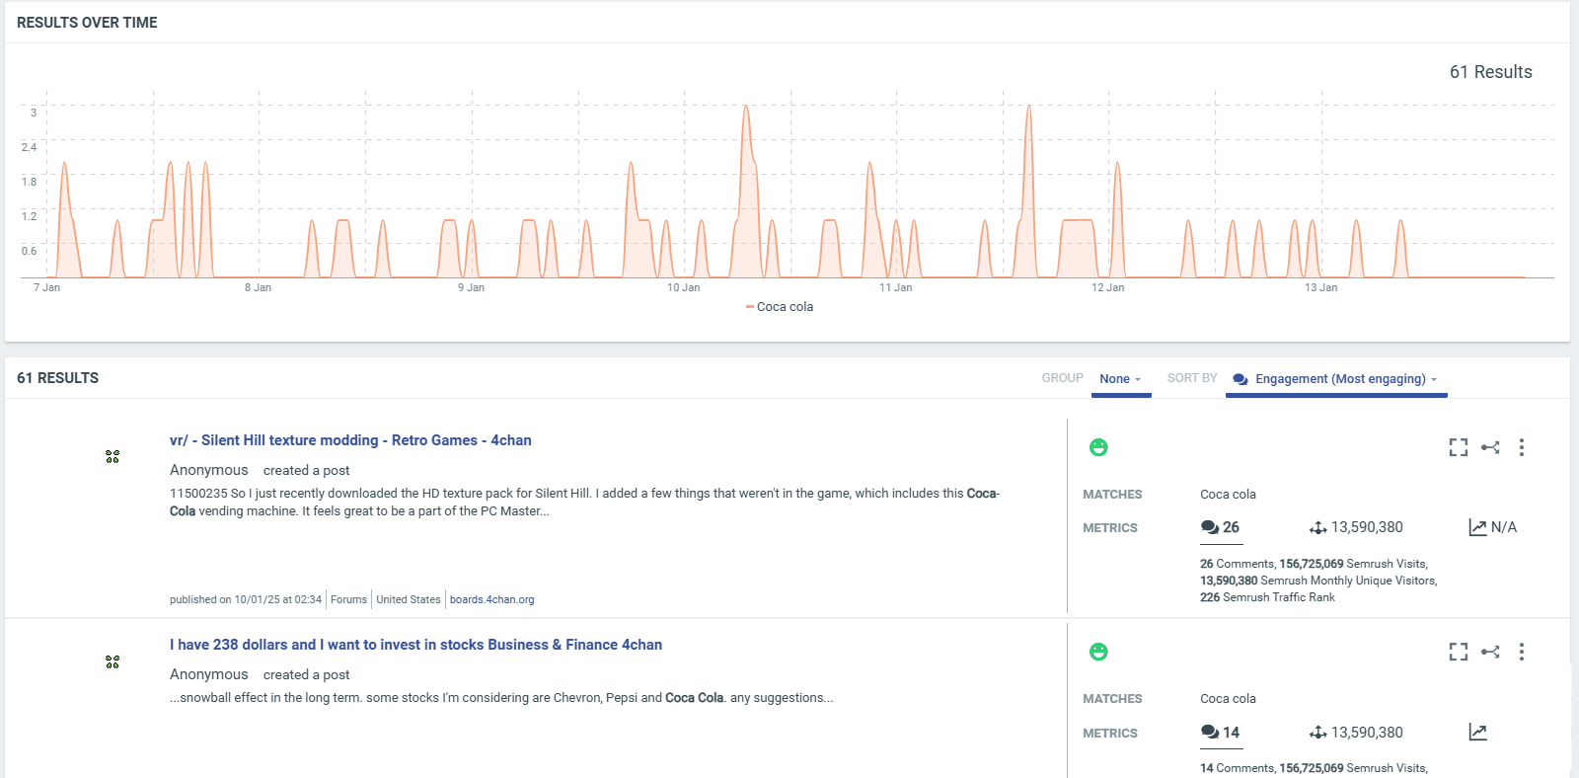
Task: Select trend metric N/A for Silent Hill
Action: click(1492, 527)
